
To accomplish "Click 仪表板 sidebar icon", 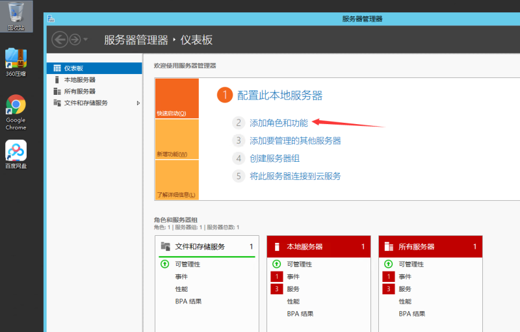I will pyautogui.click(x=57, y=68).
